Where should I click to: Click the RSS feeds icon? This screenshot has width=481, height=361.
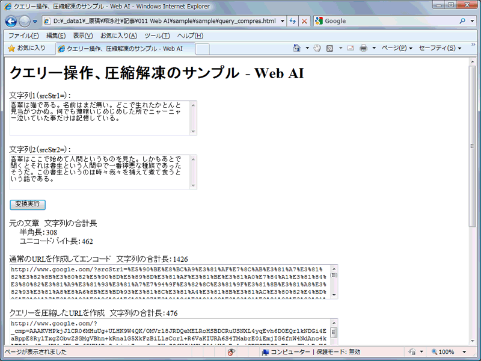click(329, 48)
